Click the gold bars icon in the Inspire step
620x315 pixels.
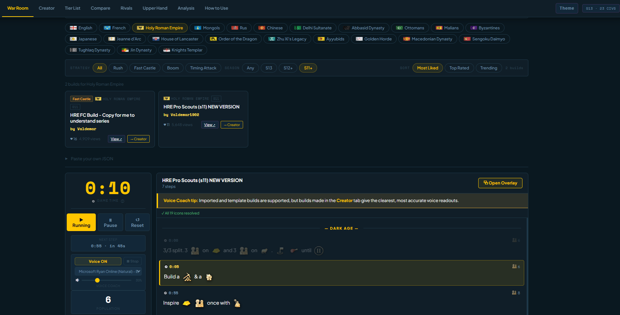tap(186, 303)
